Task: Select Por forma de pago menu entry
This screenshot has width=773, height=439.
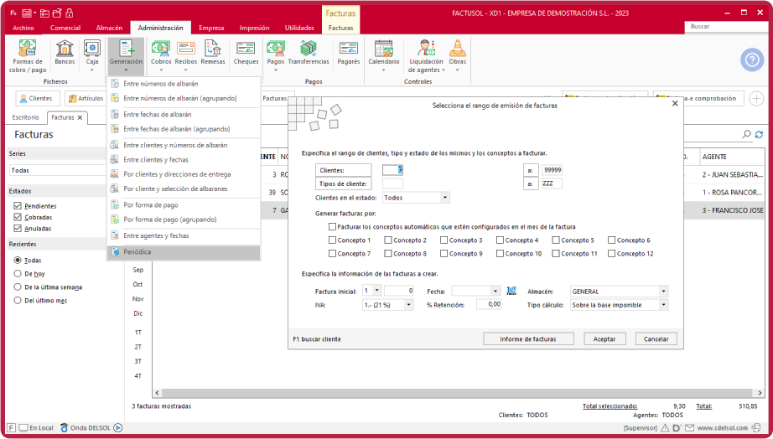Action: click(x=150, y=205)
